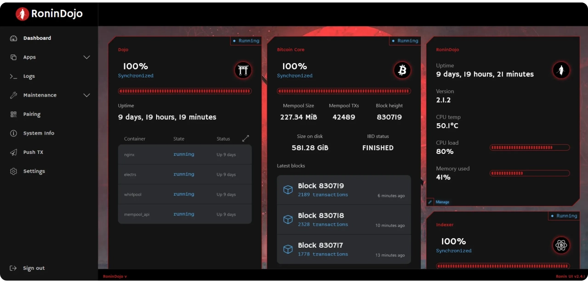Click the CPU load bar
The height and width of the screenshot is (283, 588).
[530, 147]
